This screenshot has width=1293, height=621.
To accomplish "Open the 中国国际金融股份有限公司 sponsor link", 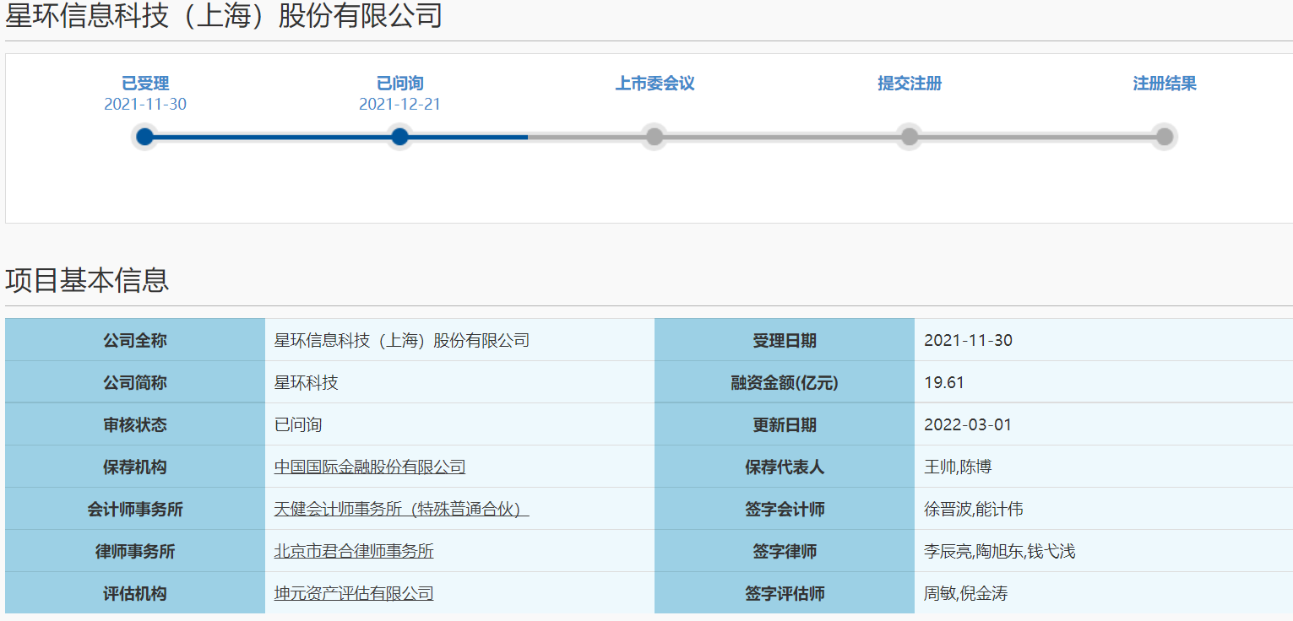I will [x=370, y=467].
